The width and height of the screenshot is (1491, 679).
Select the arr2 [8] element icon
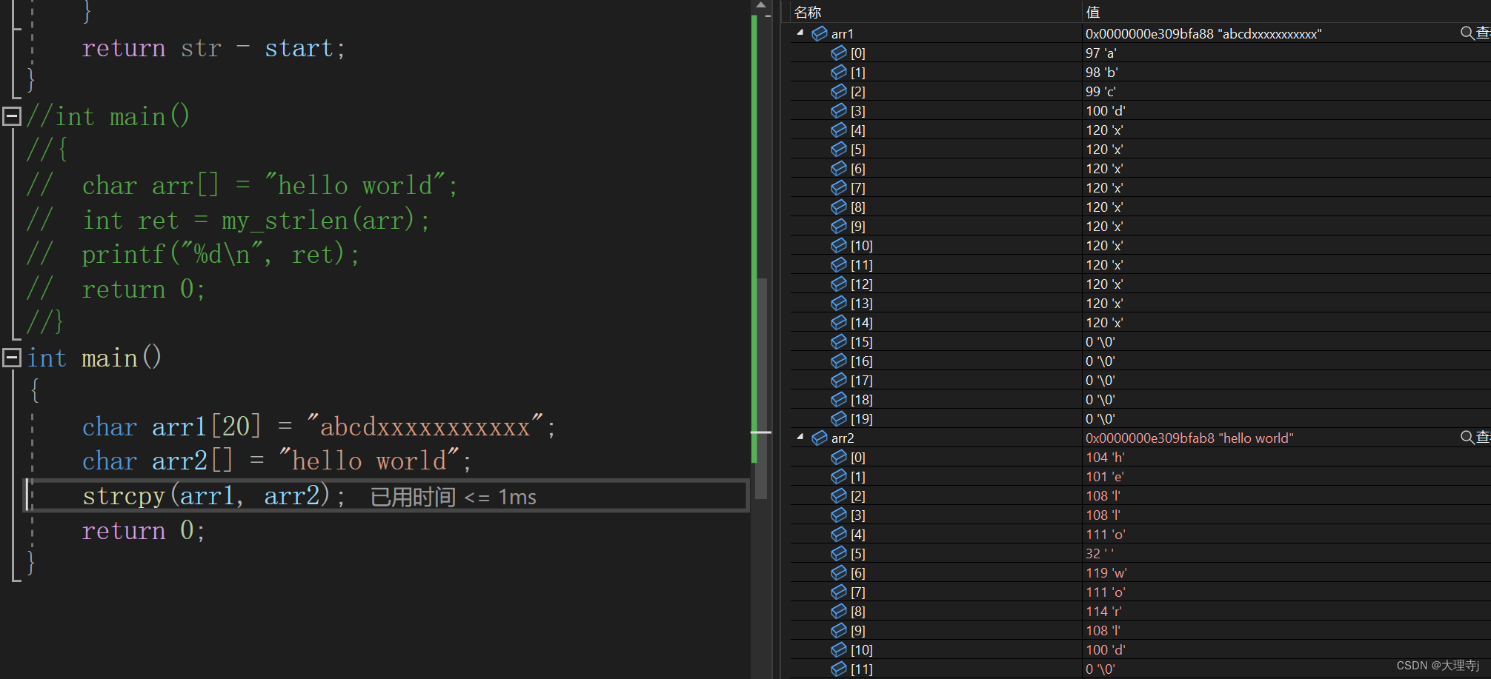coord(839,611)
